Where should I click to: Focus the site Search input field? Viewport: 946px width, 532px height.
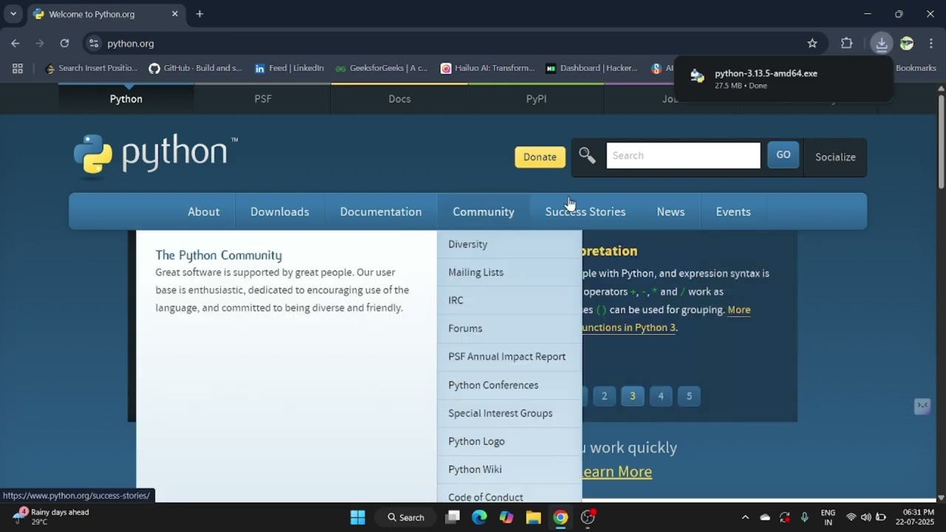click(683, 156)
